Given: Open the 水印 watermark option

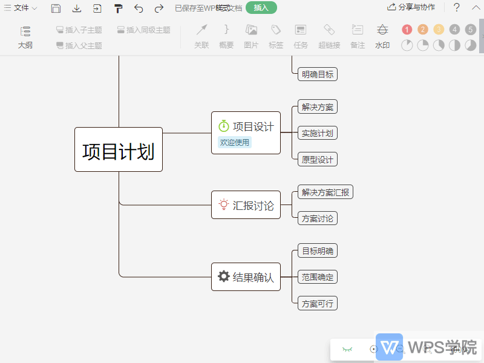Looking at the screenshot, I should tap(382, 37).
